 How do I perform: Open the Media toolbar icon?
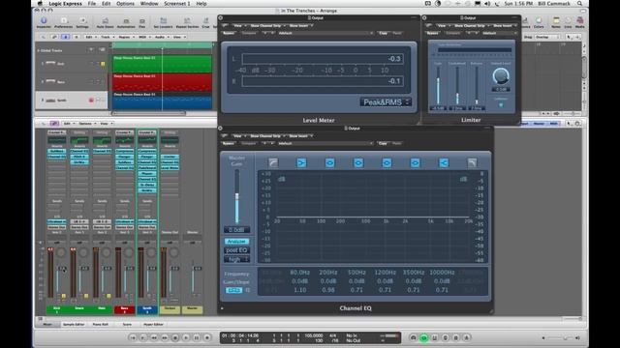coord(579,22)
